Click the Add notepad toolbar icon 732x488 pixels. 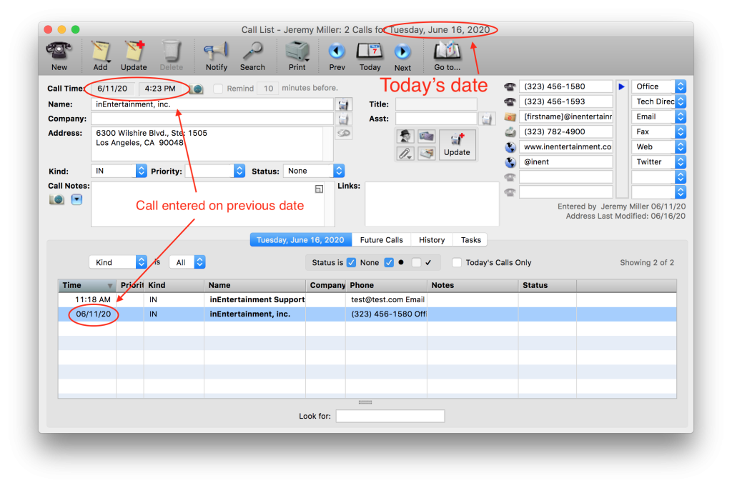point(100,51)
